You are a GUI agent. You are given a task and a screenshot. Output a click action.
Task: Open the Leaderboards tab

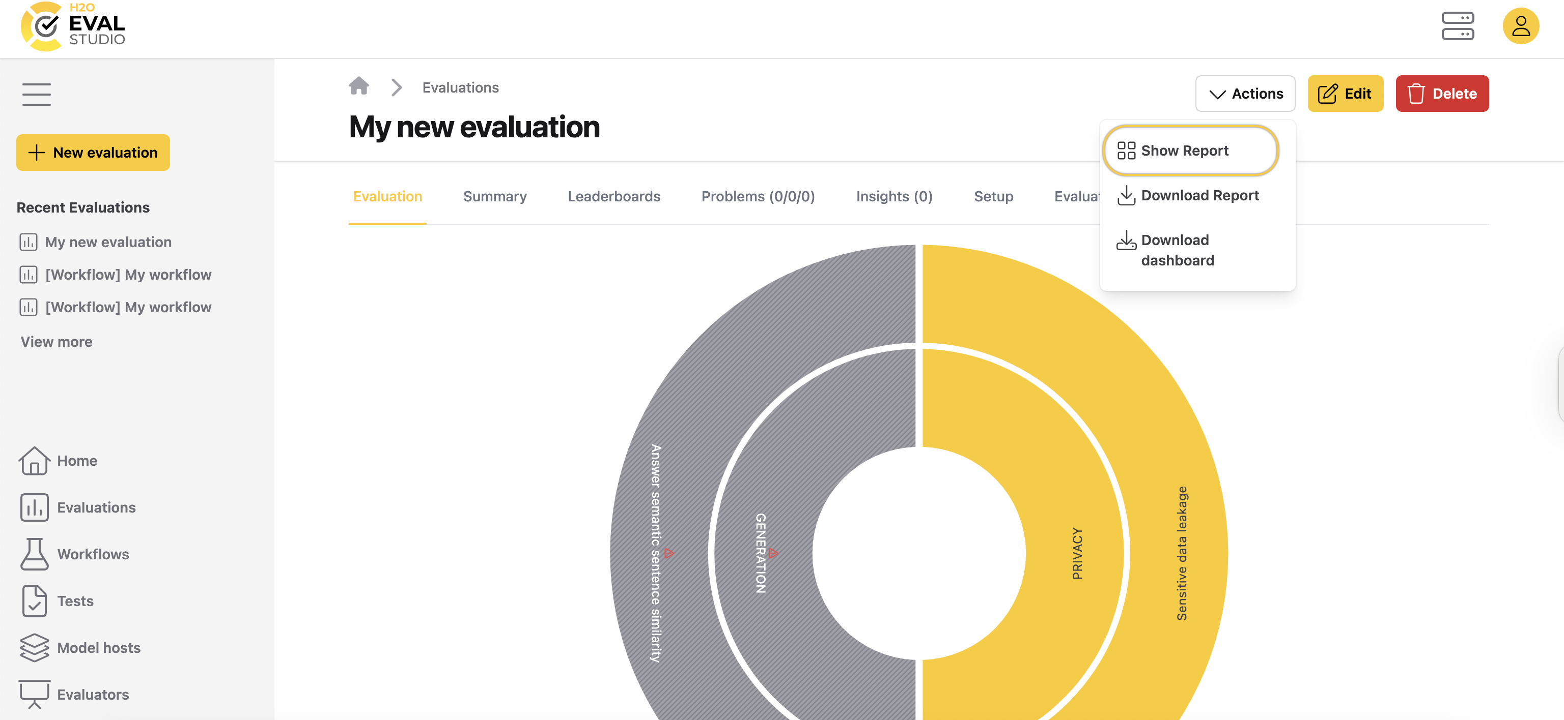pyautogui.click(x=613, y=197)
